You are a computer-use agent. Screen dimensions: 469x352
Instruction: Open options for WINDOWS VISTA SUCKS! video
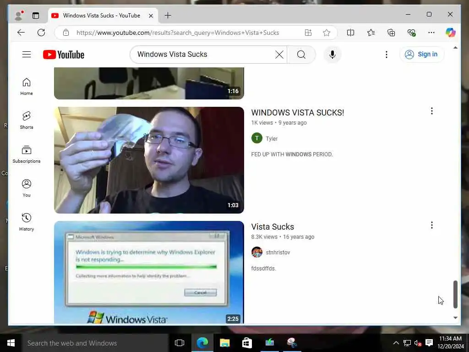click(431, 111)
